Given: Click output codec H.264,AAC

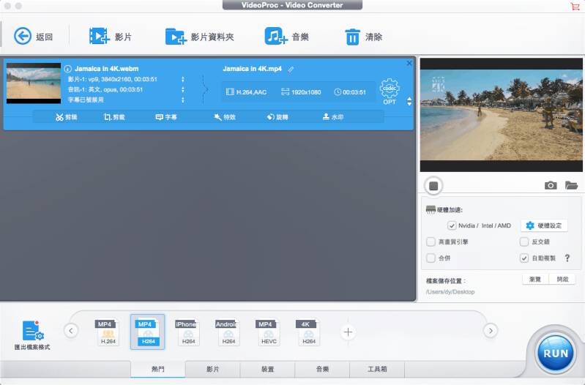Looking at the screenshot, I should coord(246,92).
